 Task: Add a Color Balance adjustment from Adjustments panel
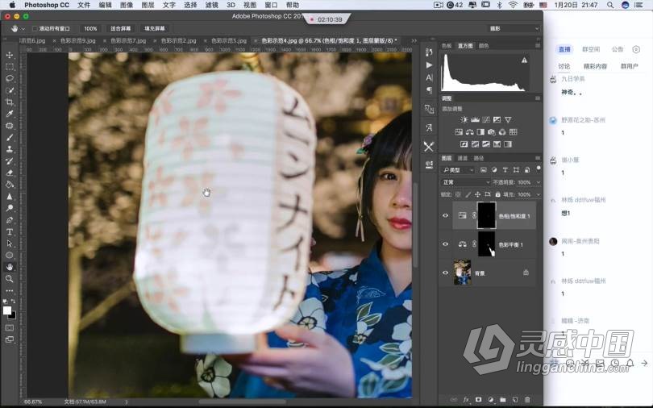(x=470, y=132)
